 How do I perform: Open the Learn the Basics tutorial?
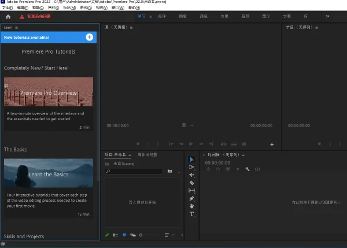point(49,173)
